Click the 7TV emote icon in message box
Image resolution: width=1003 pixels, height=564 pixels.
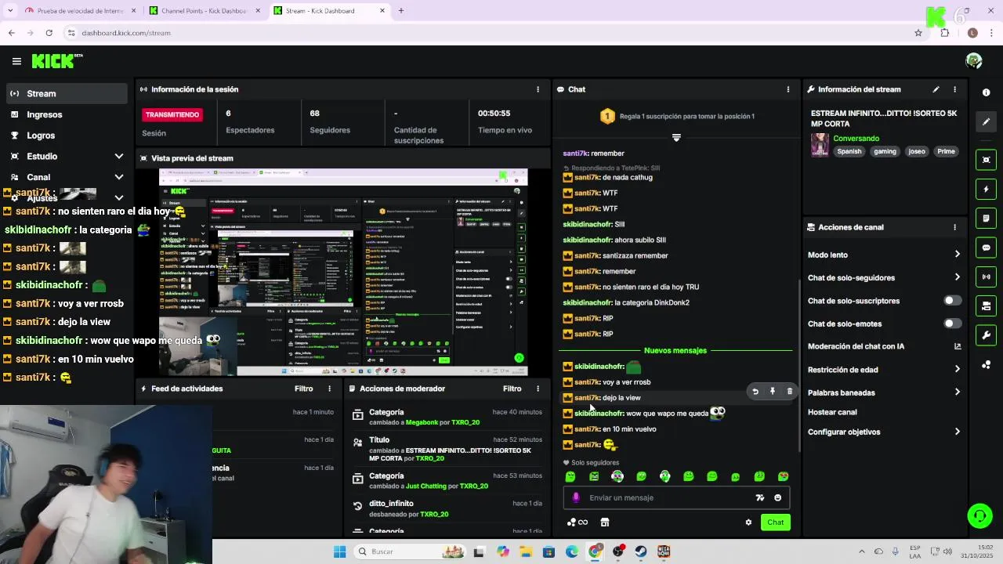[x=759, y=497]
